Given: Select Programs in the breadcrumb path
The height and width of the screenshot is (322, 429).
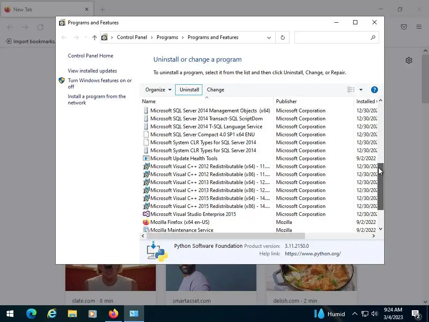Looking at the screenshot, I should tap(167, 37).
